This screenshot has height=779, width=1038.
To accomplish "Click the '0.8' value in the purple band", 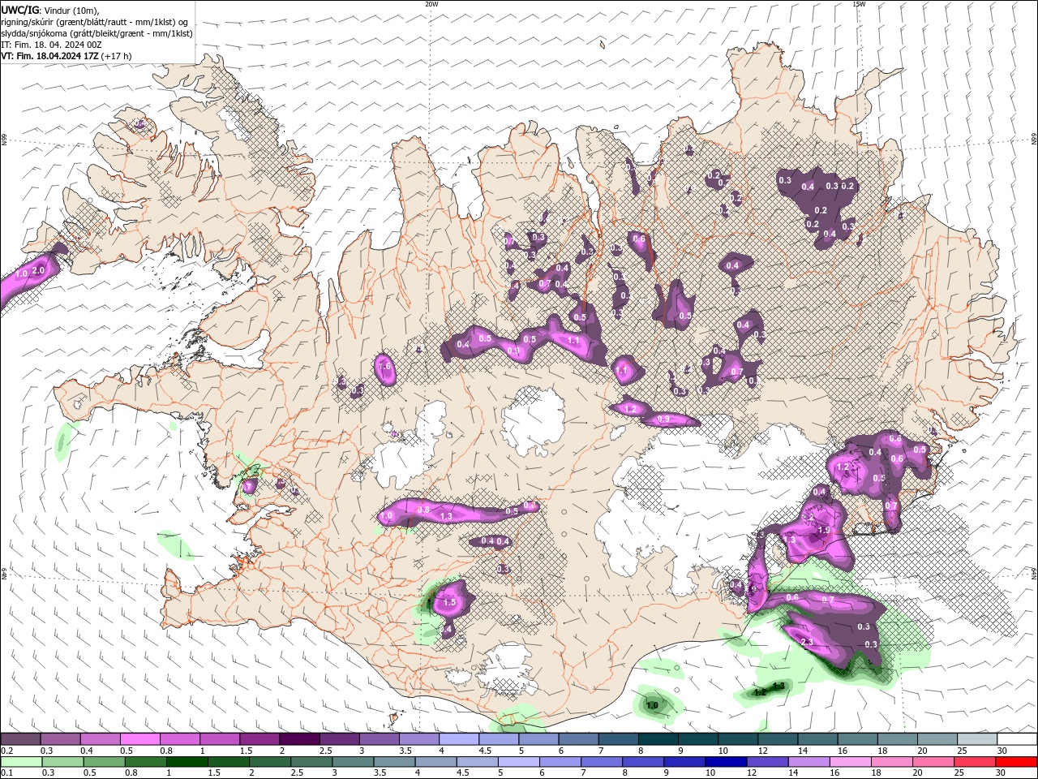I will coord(422,510).
